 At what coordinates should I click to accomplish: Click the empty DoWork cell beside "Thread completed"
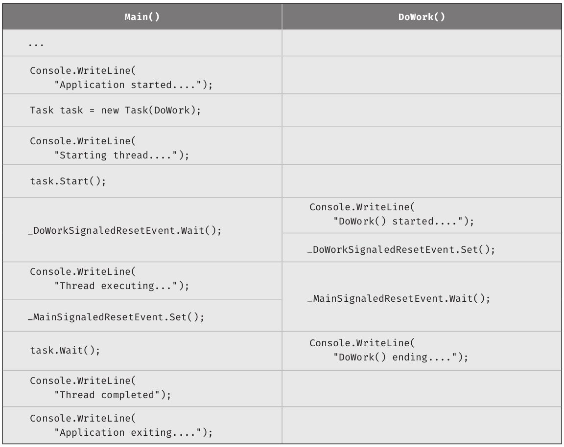click(422, 388)
